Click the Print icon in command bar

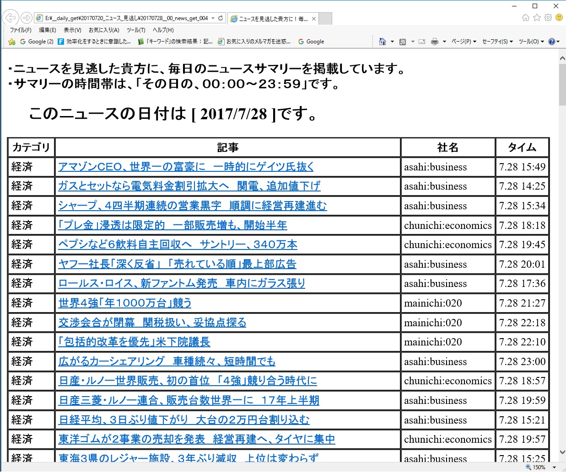pos(435,42)
